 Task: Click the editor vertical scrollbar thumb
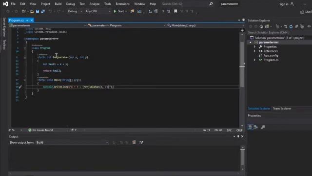[x=242, y=64]
